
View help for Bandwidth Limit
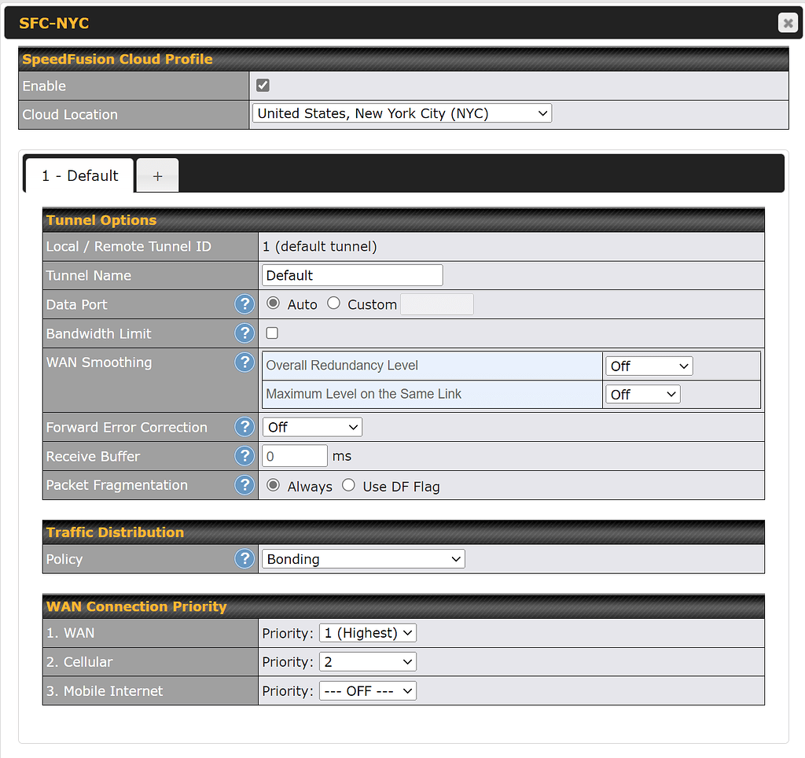pyautogui.click(x=244, y=333)
